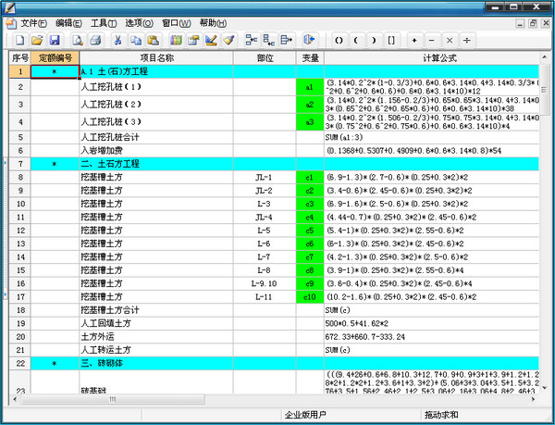Click the horizontal scrollbar thumb
The width and height of the screenshot is (555, 425).
point(113,399)
